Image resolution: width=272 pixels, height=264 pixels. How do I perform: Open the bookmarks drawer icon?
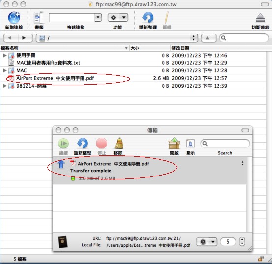(x=39, y=18)
